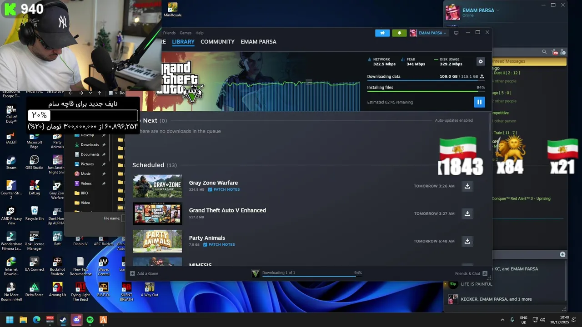This screenshot has width=582, height=327.
Task: Open Friends & Chat from Steam footer
Action: coord(471,273)
